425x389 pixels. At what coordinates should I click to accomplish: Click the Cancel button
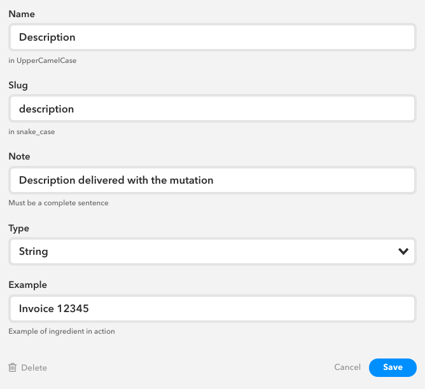pyautogui.click(x=347, y=367)
